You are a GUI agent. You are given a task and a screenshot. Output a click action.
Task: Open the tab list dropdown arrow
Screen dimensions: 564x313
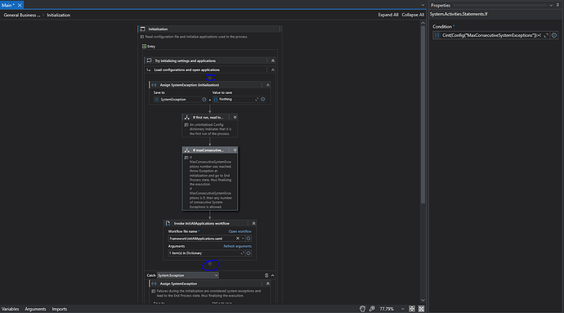(x=423, y=5)
